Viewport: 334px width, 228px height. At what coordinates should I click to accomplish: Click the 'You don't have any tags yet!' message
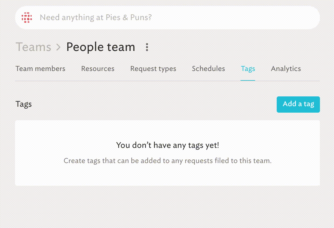[x=168, y=145]
